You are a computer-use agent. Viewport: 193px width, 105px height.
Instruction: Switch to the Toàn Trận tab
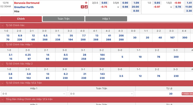pos(64,19)
